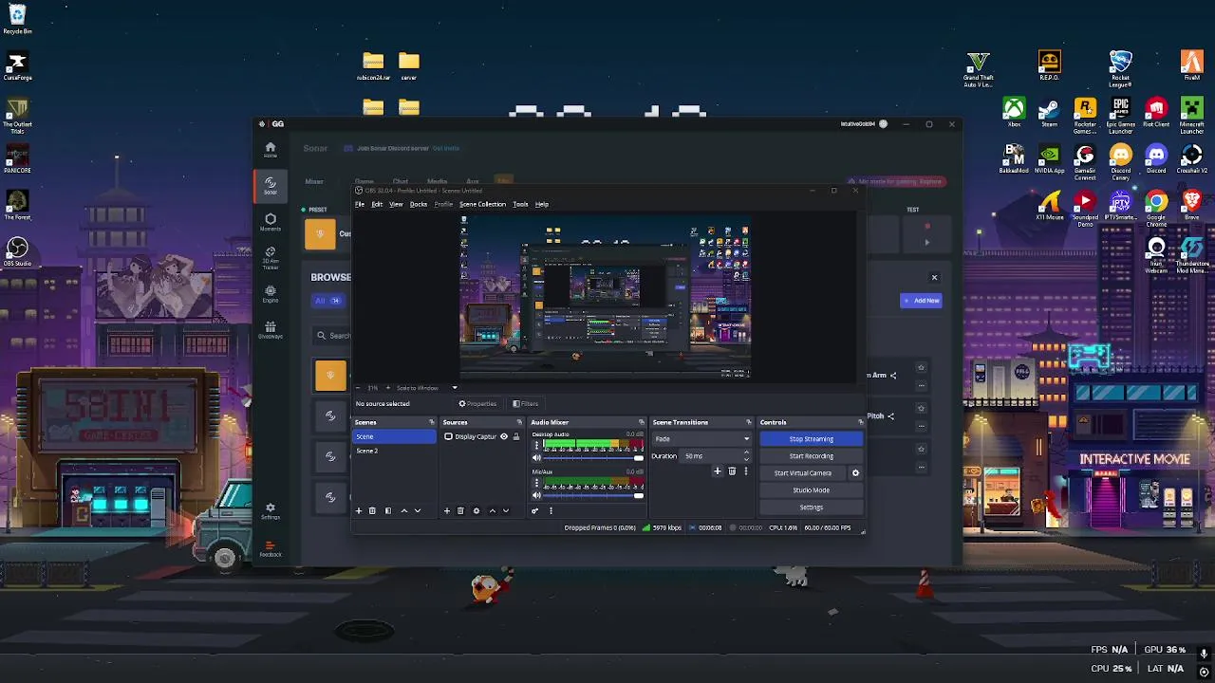Open transition properties three-dot icon
Viewport: 1215px width, 683px height.
[745, 471]
